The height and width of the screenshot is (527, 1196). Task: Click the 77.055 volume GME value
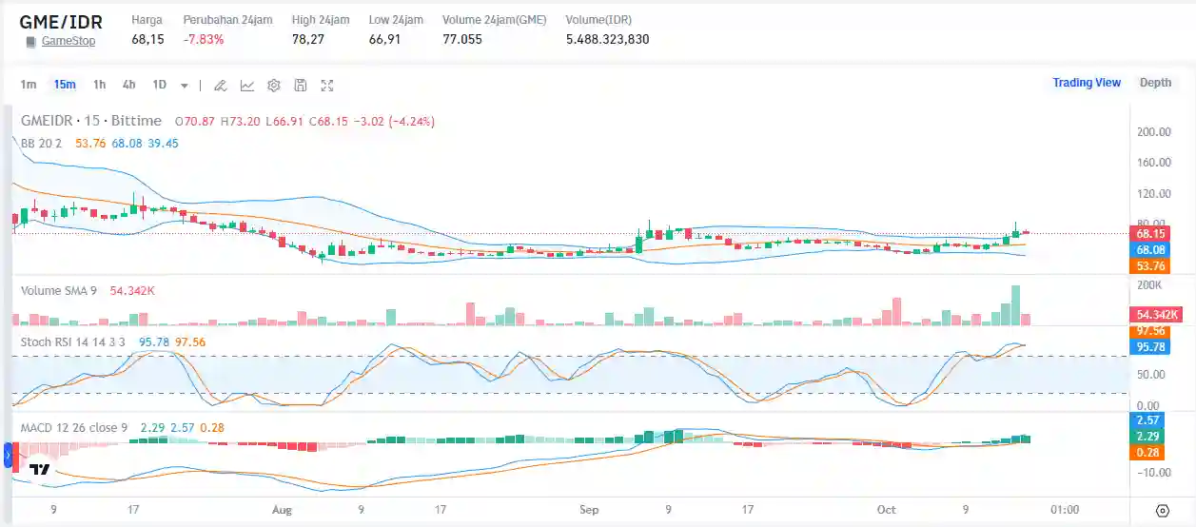[462, 40]
